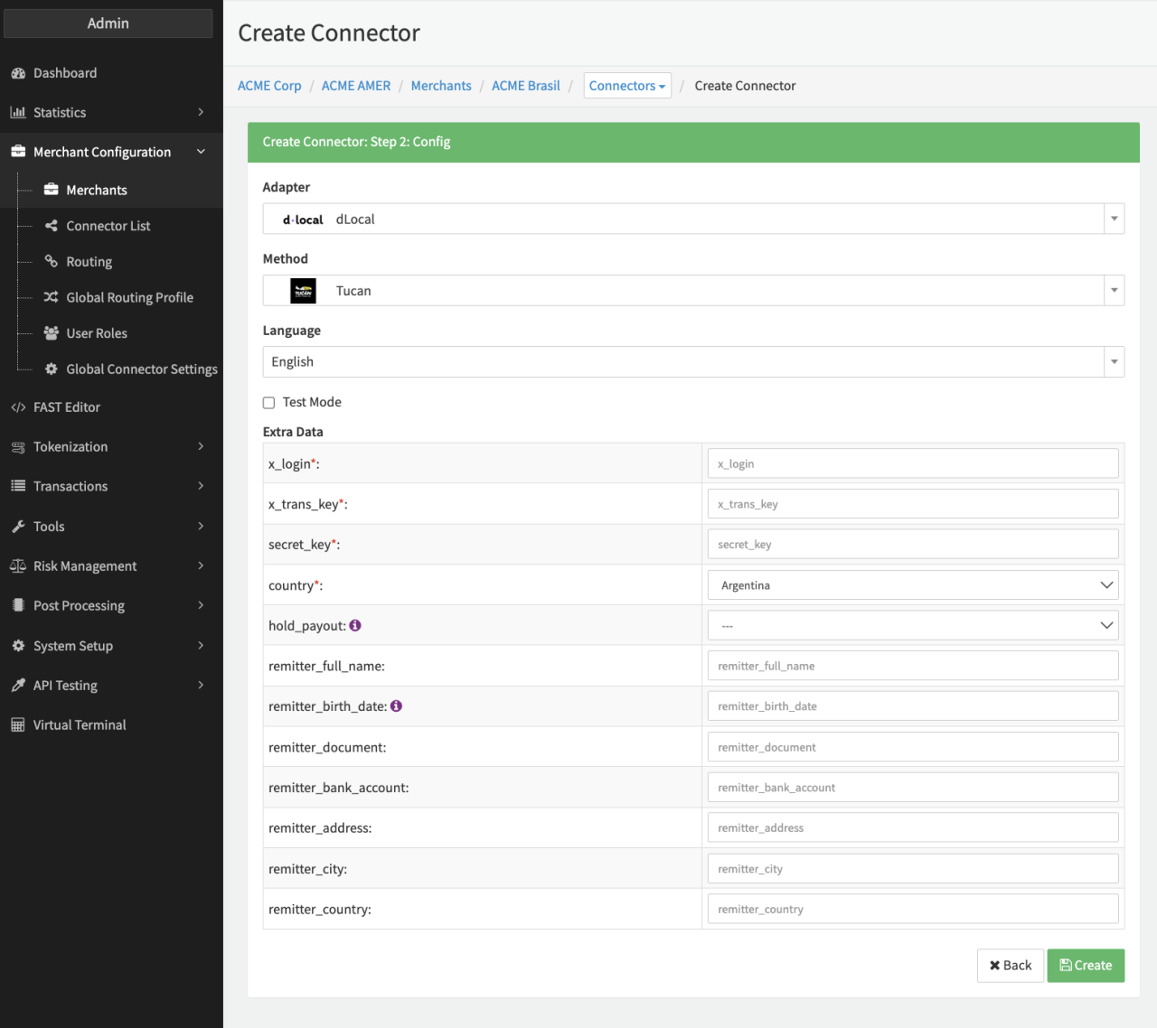The height and width of the screenshot is (1028, 1157).
Task: Click the Risk Management scales icon
Action: pyautogui.click(x=18, y=566)
